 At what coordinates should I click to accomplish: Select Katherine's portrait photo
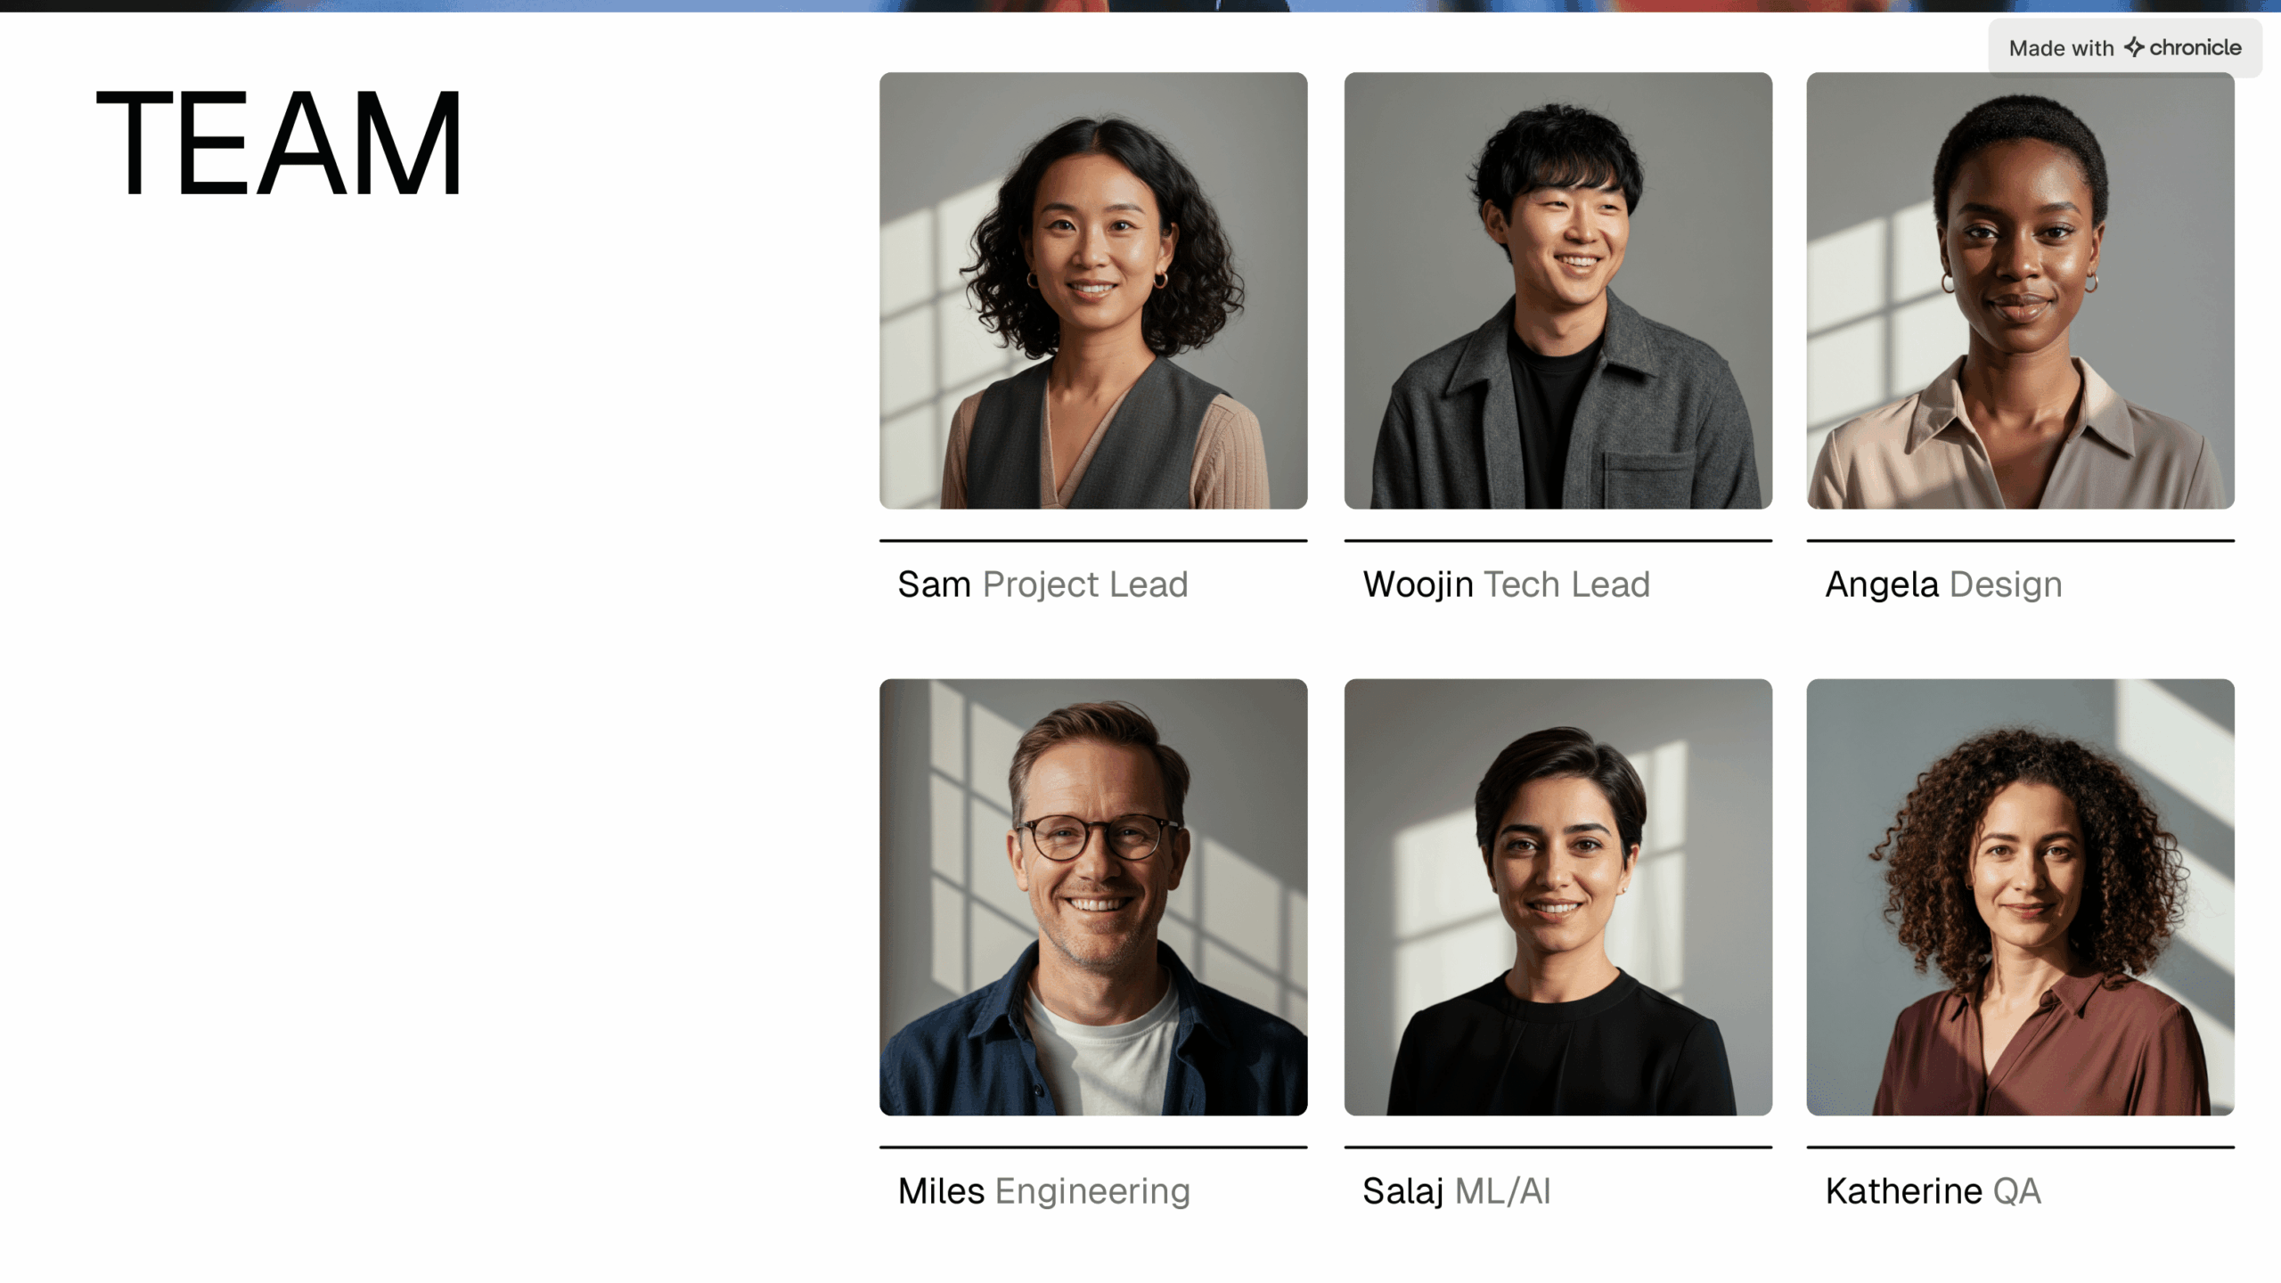[x=2020, y=897]
